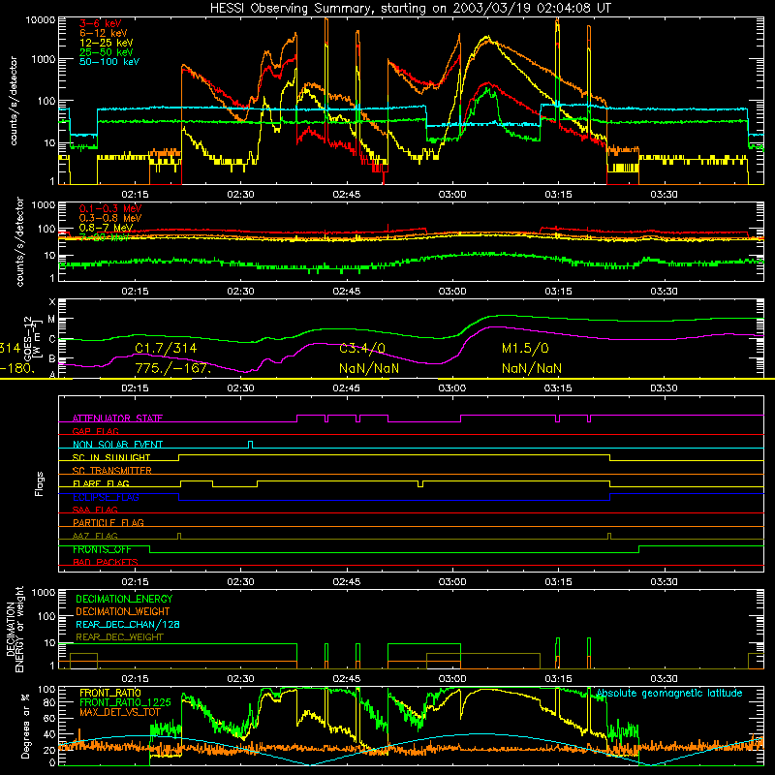Screen dimensions: 775x775
Task: Select the DECIMATION_WEIGHT legend label
Action: pos(123,612)
